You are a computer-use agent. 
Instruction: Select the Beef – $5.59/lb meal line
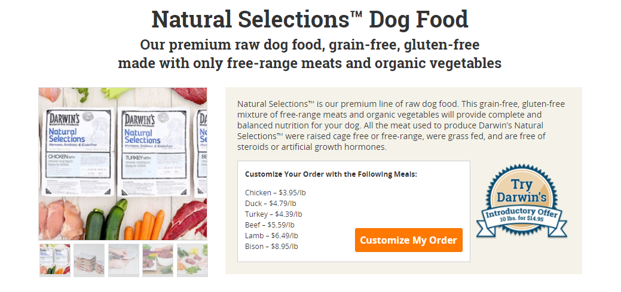pos(270,225)
